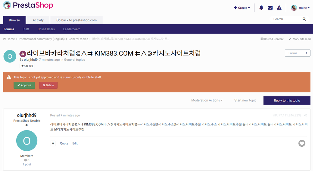313x171 pixels.
Task: Click the heart reaction icon
Action: [302, 143]
